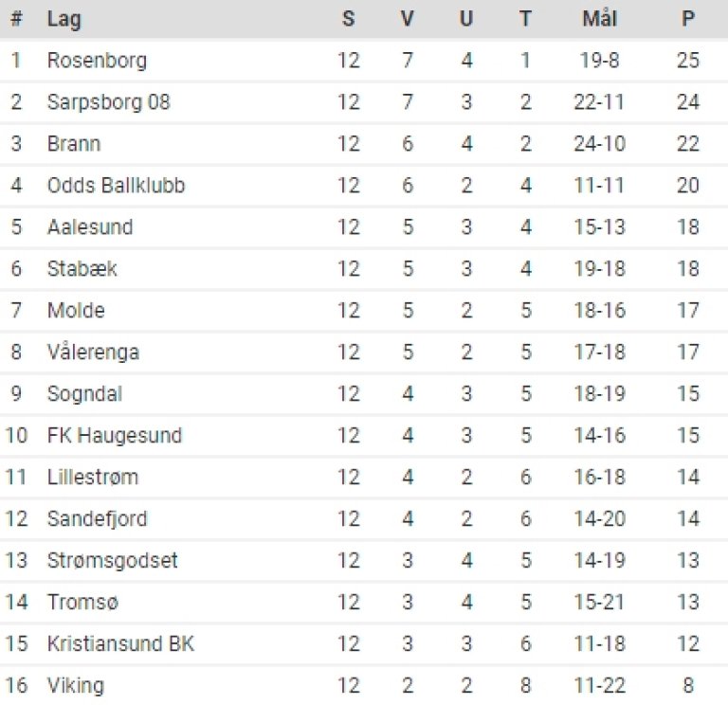Click the Mål column header
728x705 pixels.
[601, 19]
